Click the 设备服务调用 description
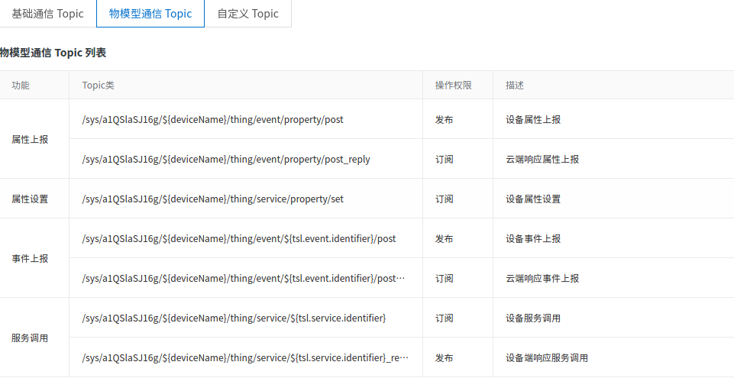The width and height of the screenshot is (734, 391). 532,318
